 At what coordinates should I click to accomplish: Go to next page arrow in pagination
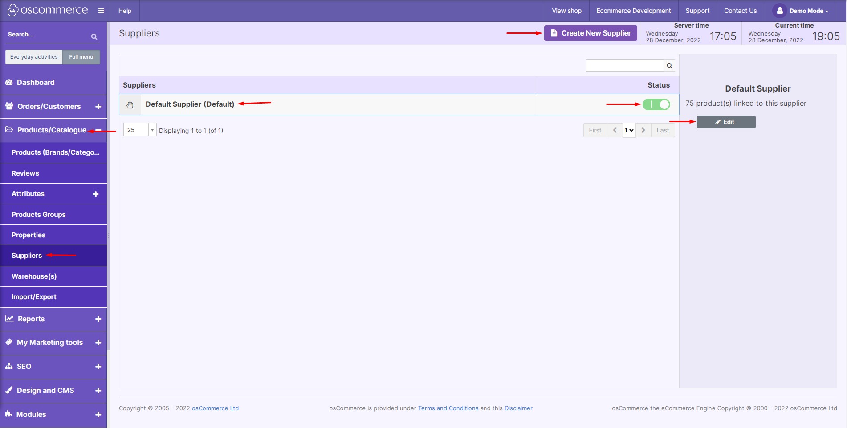[x=643, y=130]
